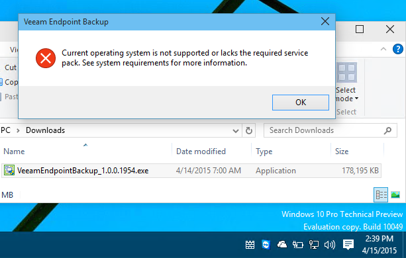Click OK in the Veeam error dialog
The height and width of the screenshot is (258, 406).
click(300, 103)
